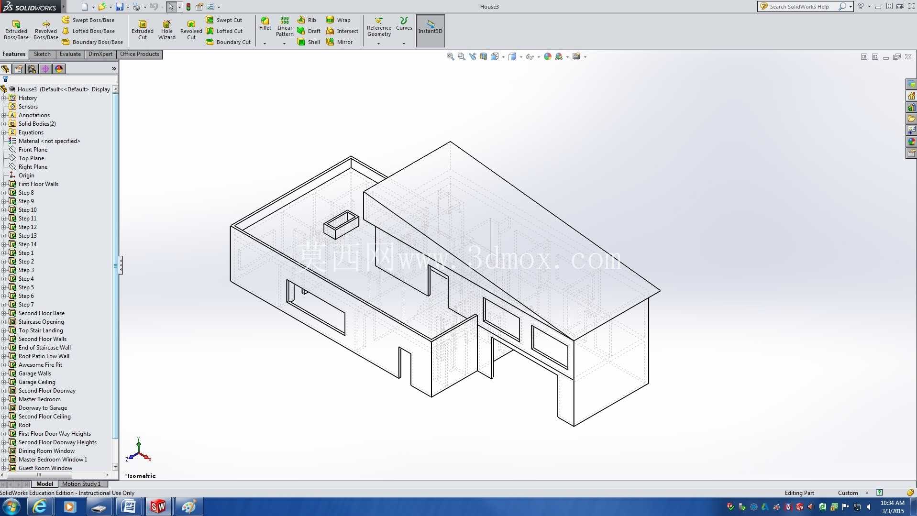The width and height of the screenshot is (917, 516).
Task: Open Appearances tab in task pane
Action: [911, 142]
